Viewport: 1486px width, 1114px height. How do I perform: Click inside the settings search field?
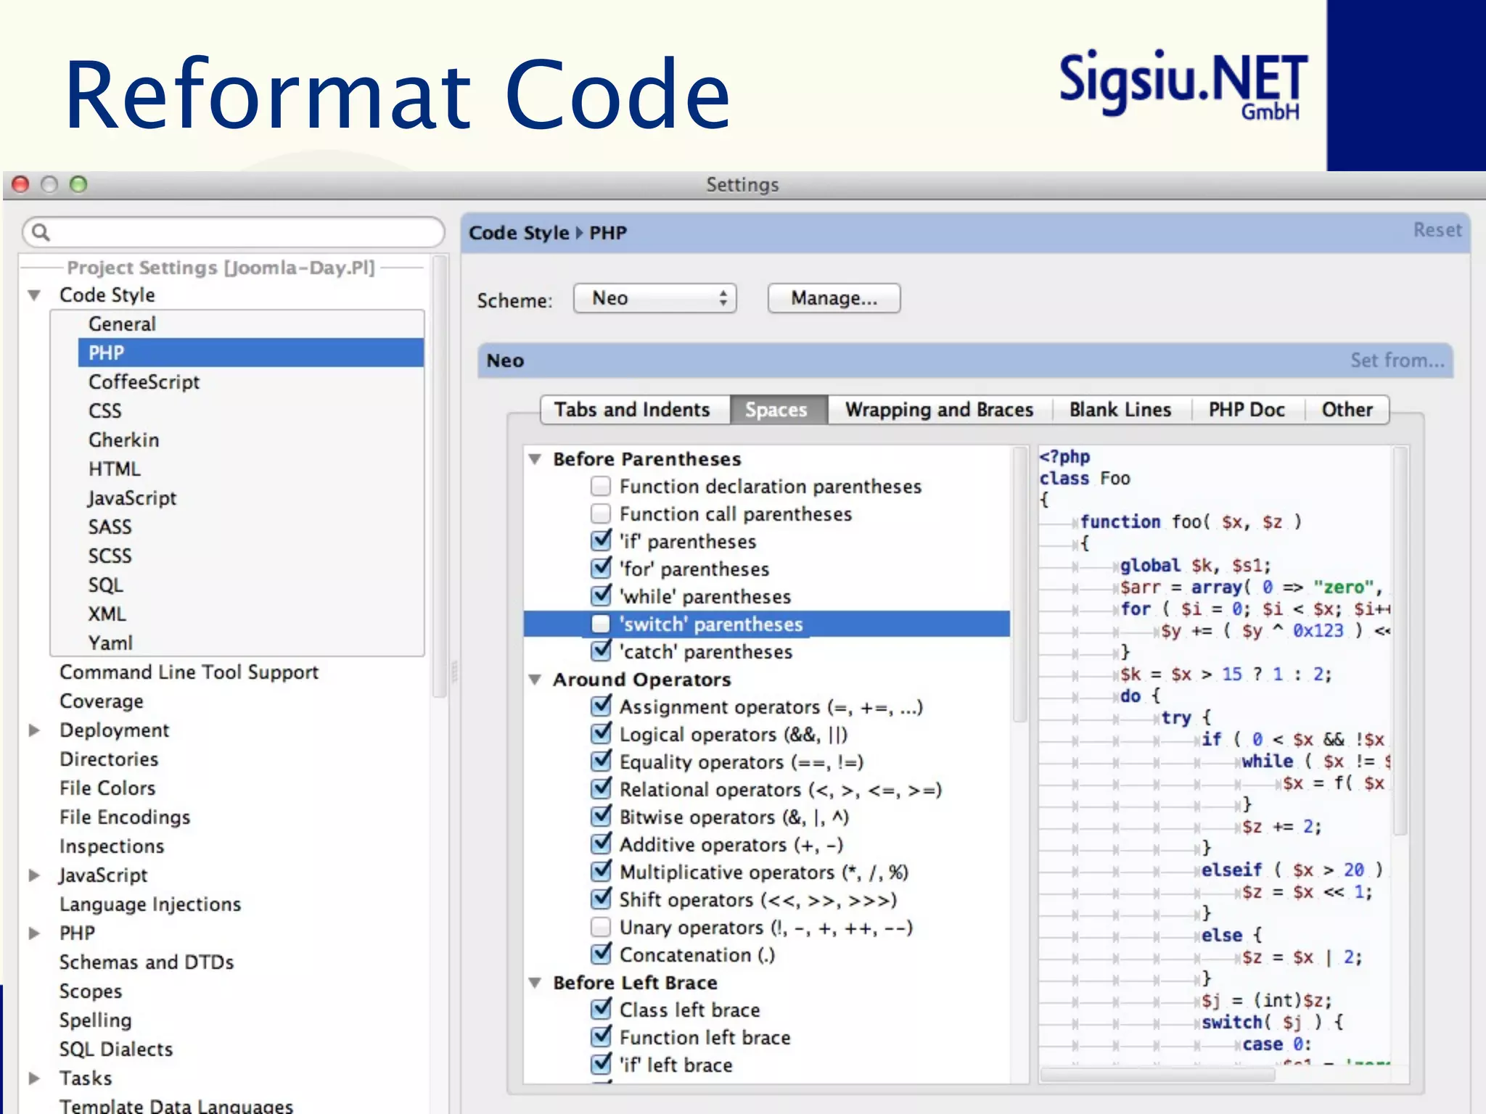coord(234,232)
